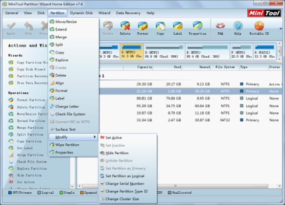The image size is (285, 205).
Task: Expand the Modify submenu arrow
Action: (x=95, y=137)
